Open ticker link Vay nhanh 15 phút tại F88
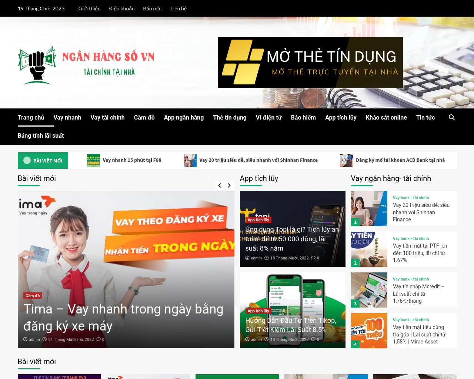The height and width of the screenshot is (379, 474). click(x=132, y=160)
